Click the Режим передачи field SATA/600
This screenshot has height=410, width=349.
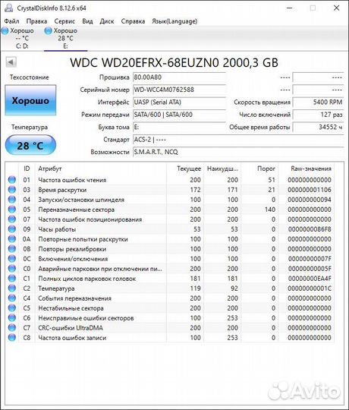[x=179, y=115]
